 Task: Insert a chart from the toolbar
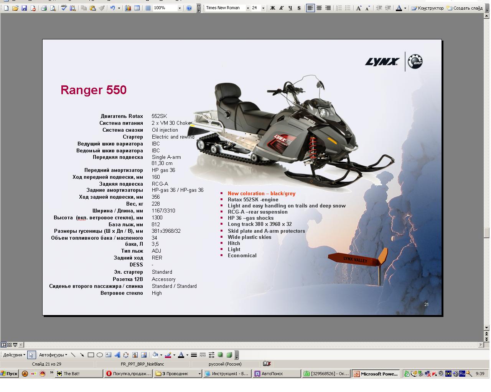tap(128, 8)
